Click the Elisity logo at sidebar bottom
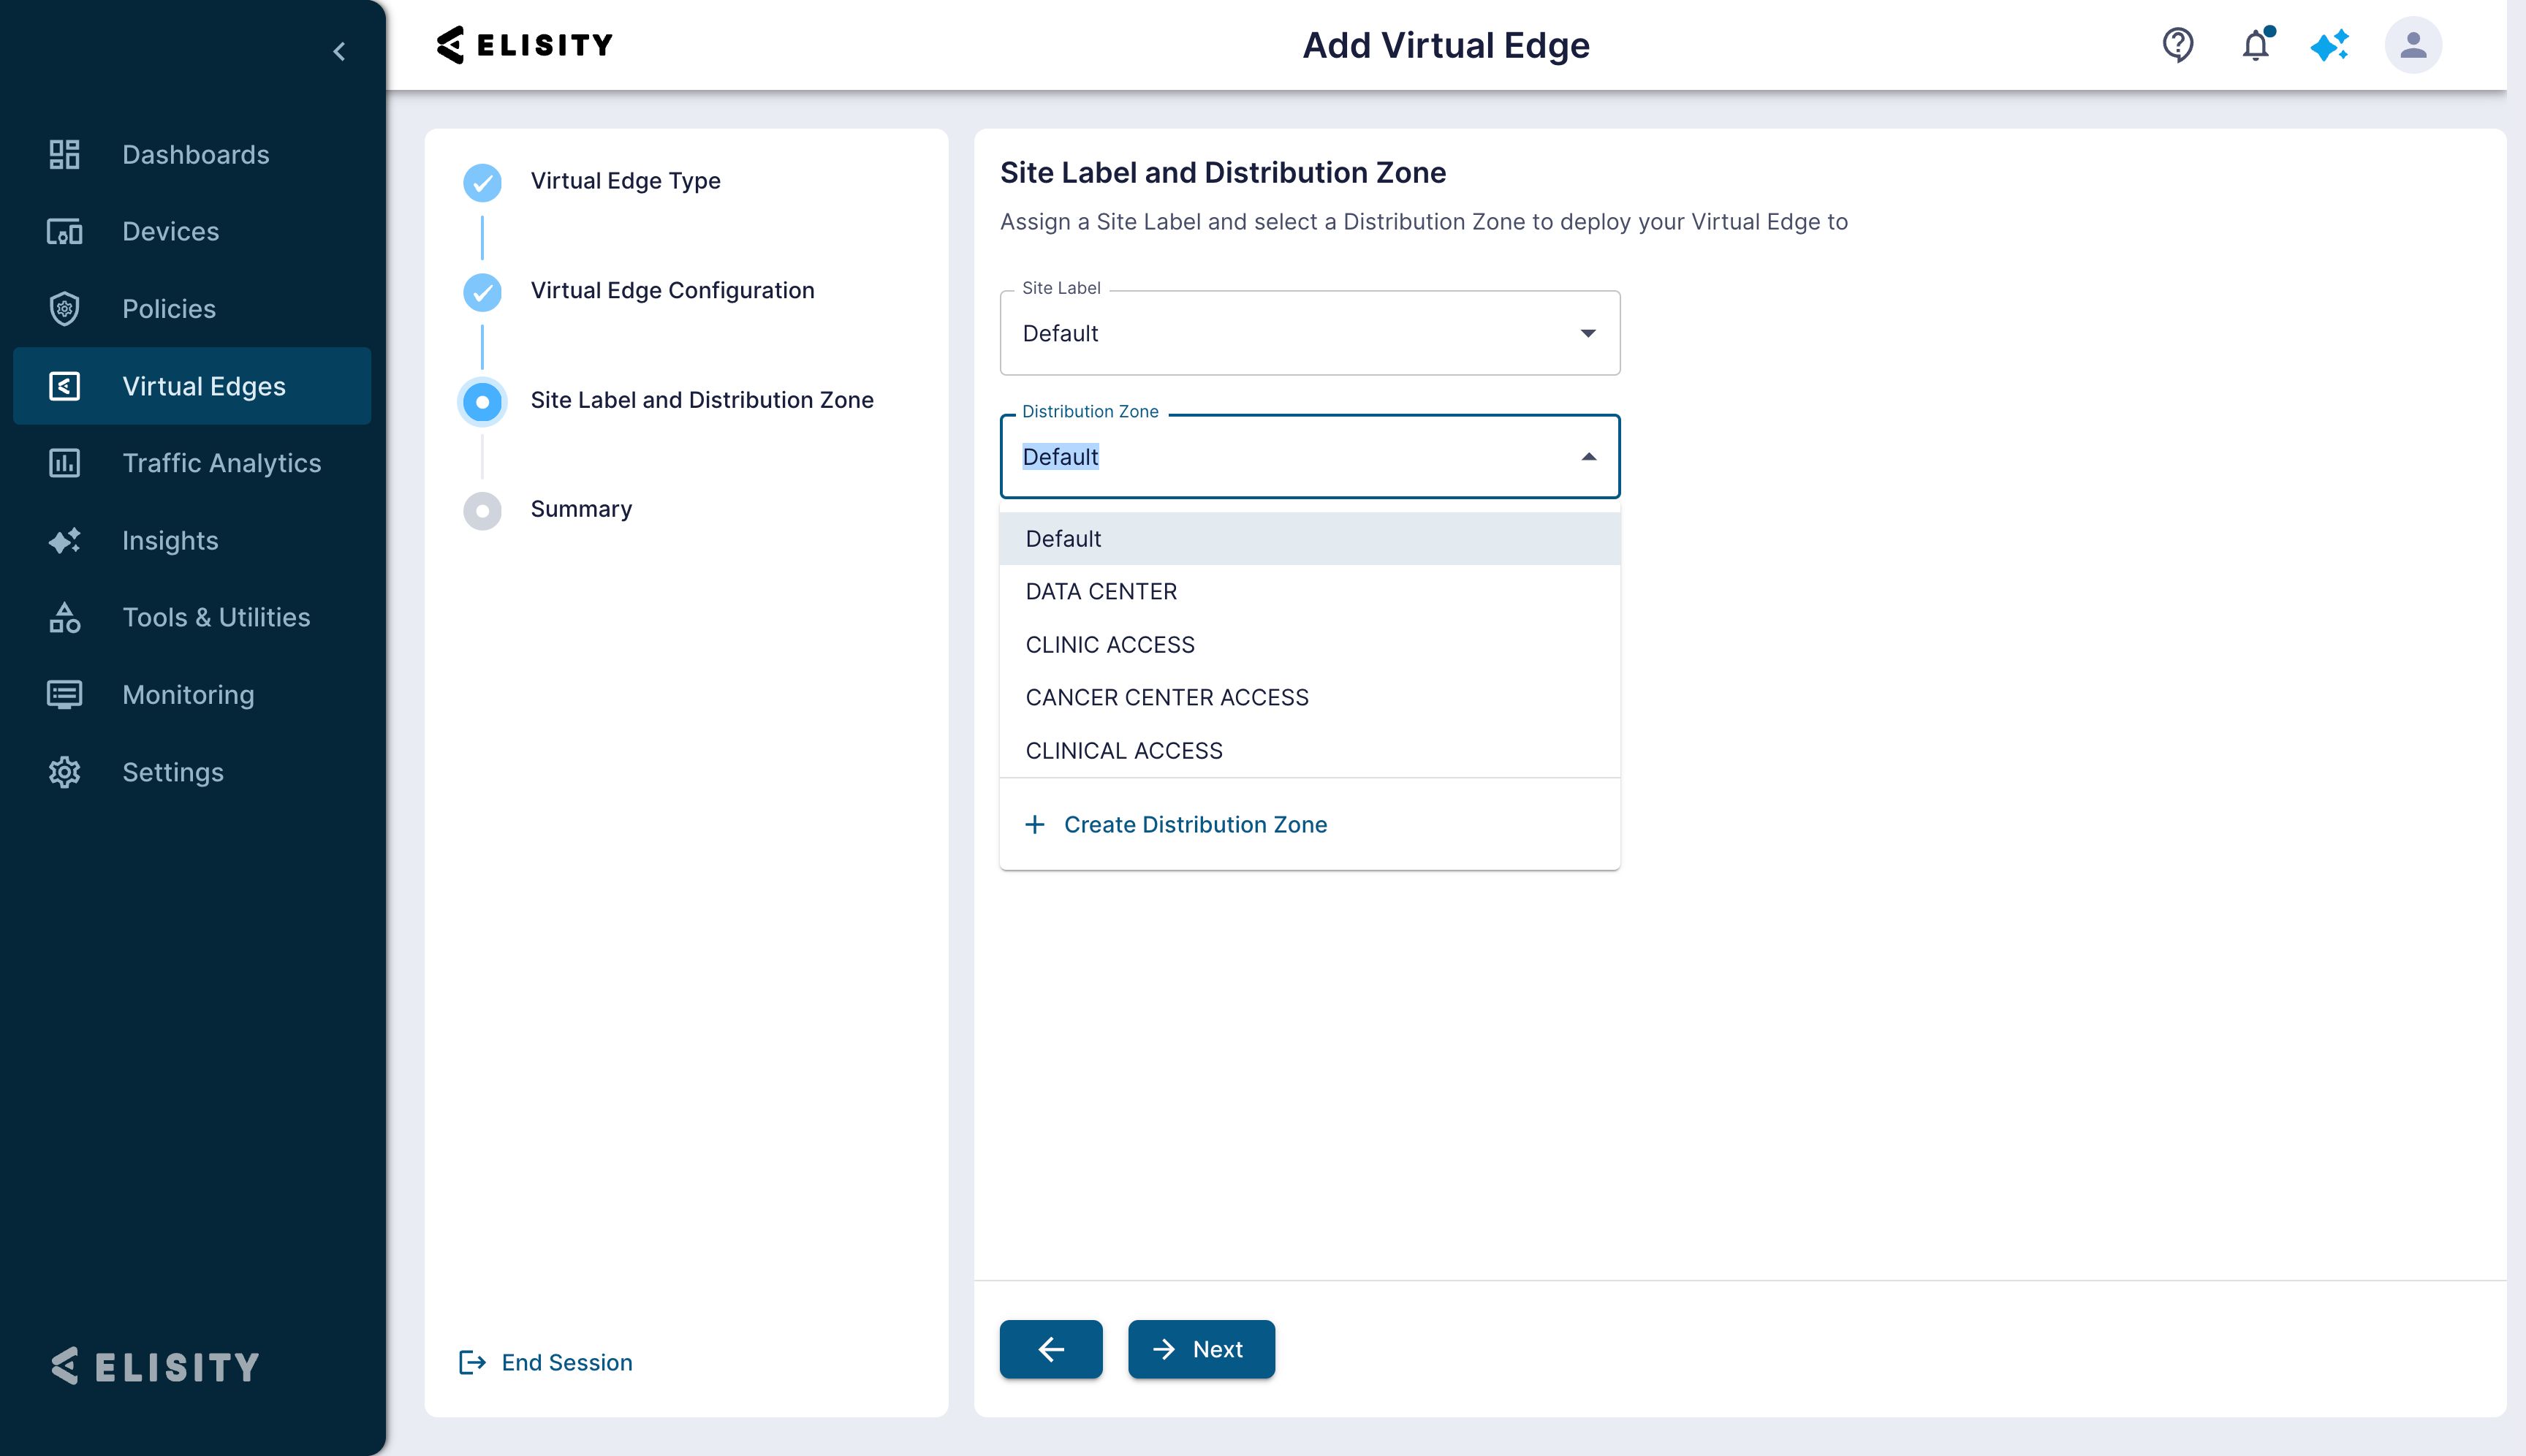This screenshot has width=2526, height=1456. coord(156,1366)
